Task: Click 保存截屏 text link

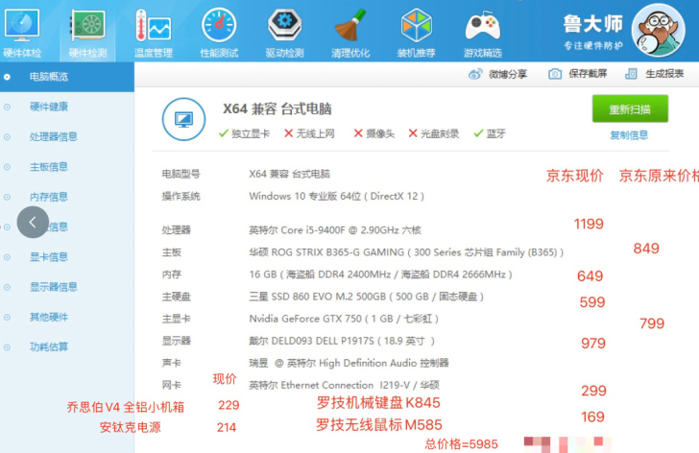Action: pos(588,74)
